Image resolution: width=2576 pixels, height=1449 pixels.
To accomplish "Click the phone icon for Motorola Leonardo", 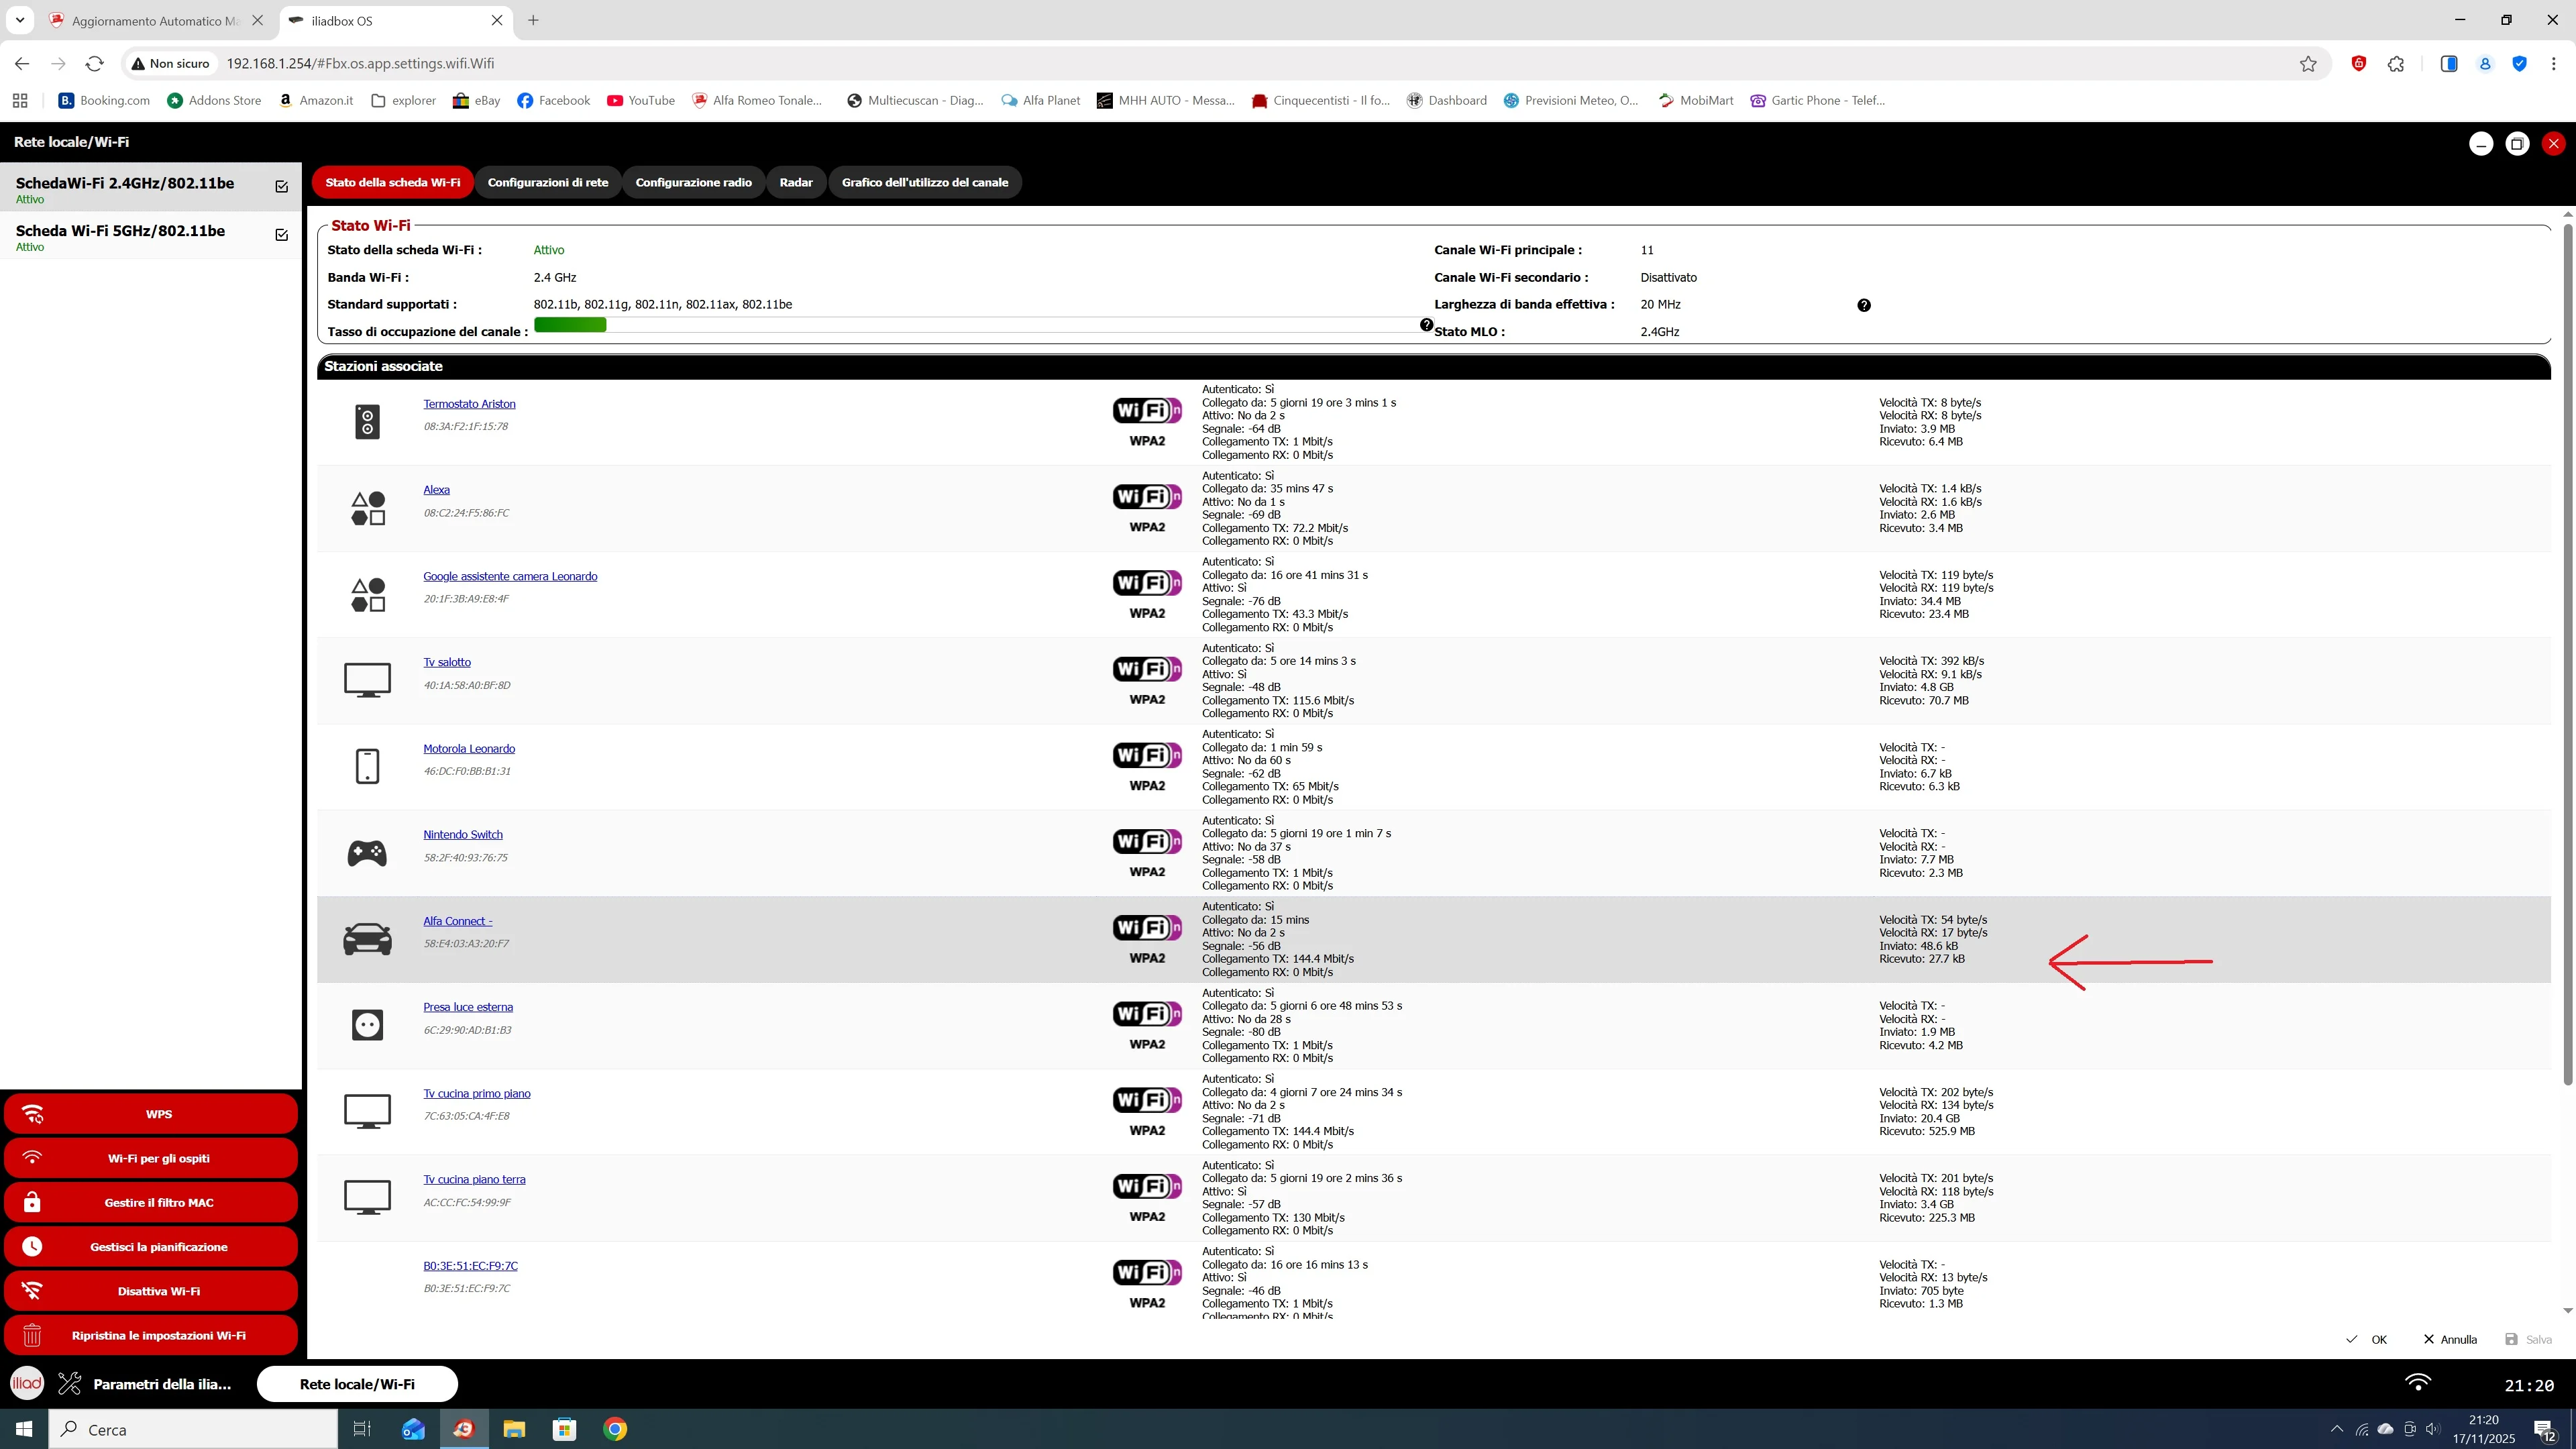I will click(x=367, y=766).
